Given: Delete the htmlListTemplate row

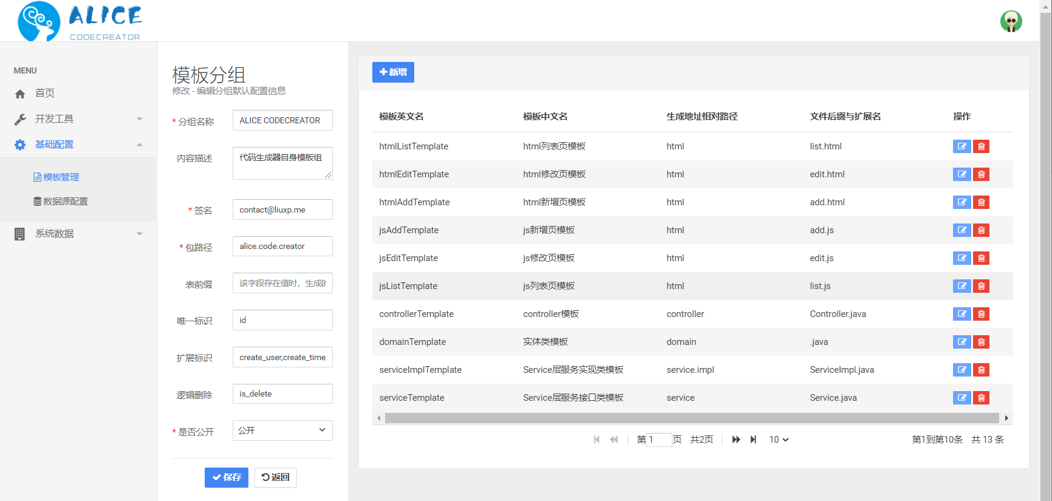Looking at the screenshot, I should (981, 146).
